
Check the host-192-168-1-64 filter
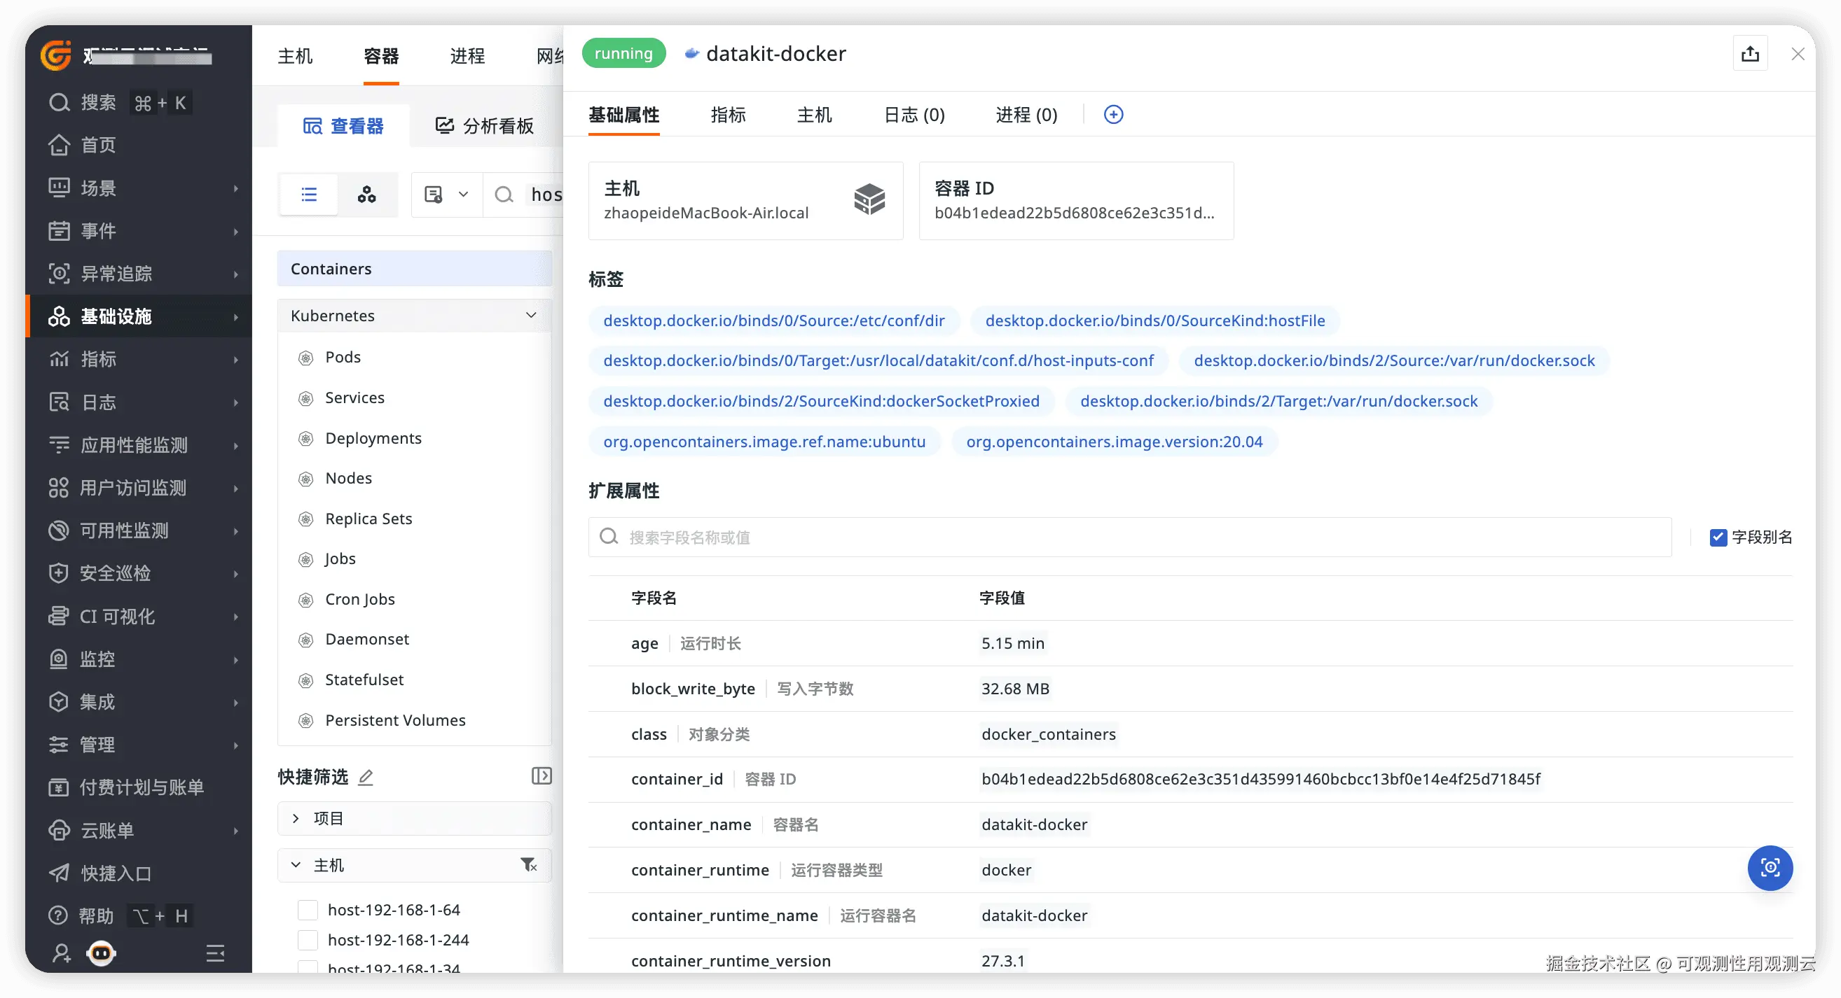pyautogui.click(x=308, y=910)
